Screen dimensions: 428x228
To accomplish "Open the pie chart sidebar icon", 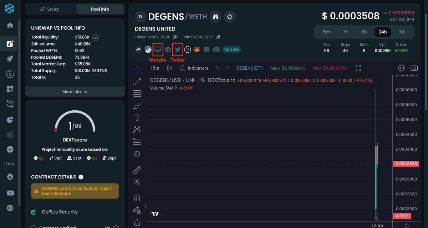I will coord(10,119).
